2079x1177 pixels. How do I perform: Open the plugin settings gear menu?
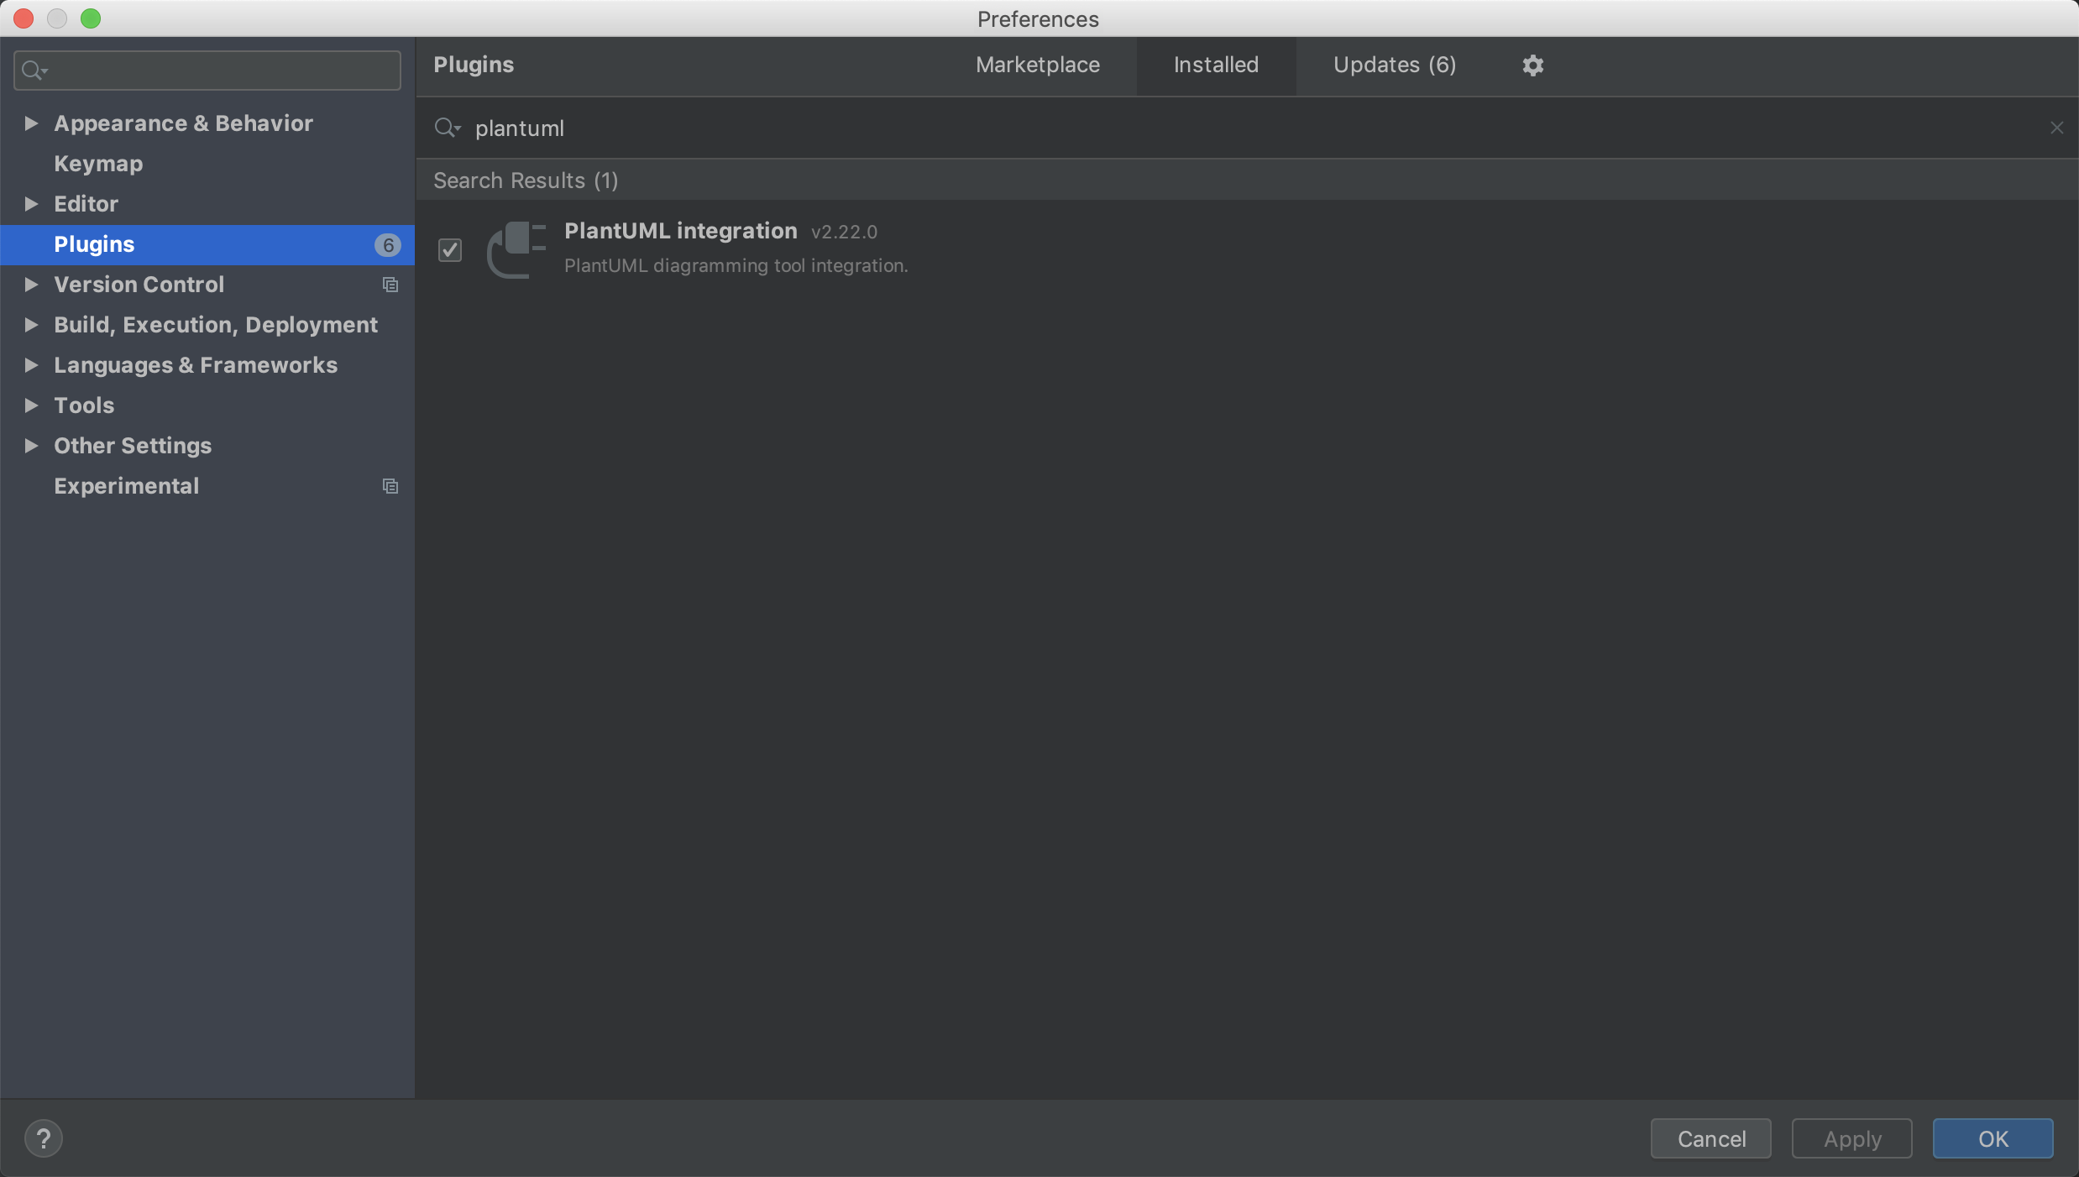click(x=1532, y=65)
